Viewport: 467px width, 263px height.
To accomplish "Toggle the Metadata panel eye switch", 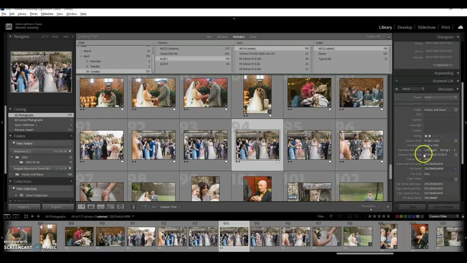I will pos(397,89).
